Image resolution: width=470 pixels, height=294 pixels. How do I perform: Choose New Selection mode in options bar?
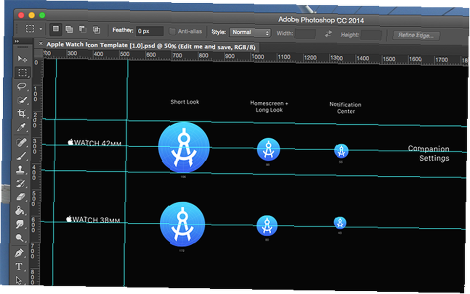tap(56, 29)
